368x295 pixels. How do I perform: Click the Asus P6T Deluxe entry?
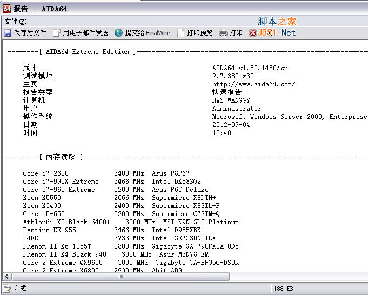[x=180, y=190]
